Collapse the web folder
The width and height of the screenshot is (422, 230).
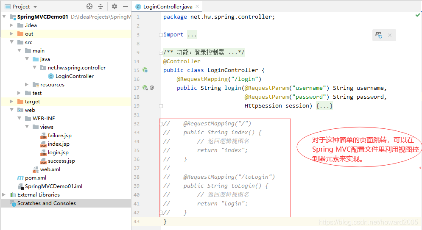11,110
